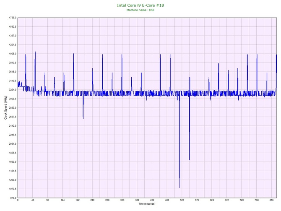Click the y-axis value 4592.5
This screenshot has height=211, width=281.
13,27
